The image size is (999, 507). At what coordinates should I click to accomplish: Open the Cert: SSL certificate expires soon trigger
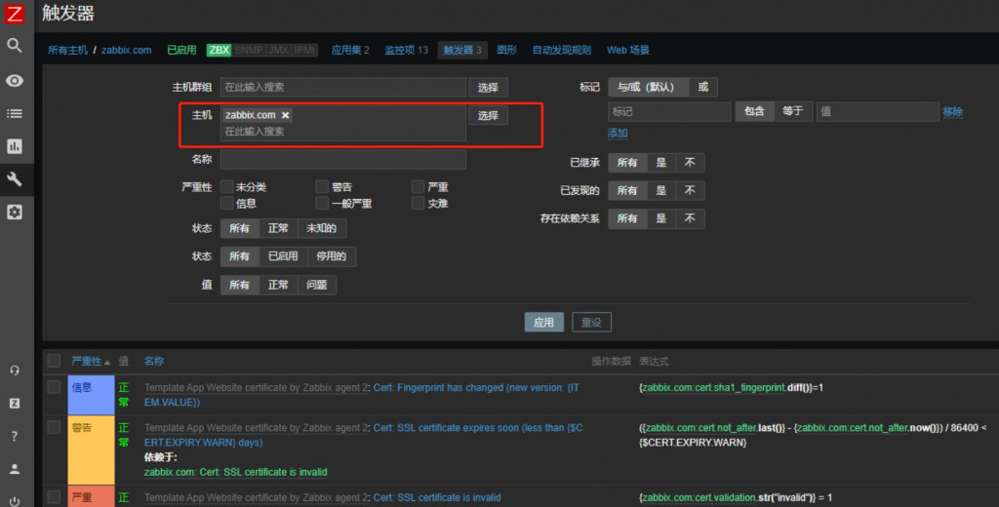[x=364, y=435]
